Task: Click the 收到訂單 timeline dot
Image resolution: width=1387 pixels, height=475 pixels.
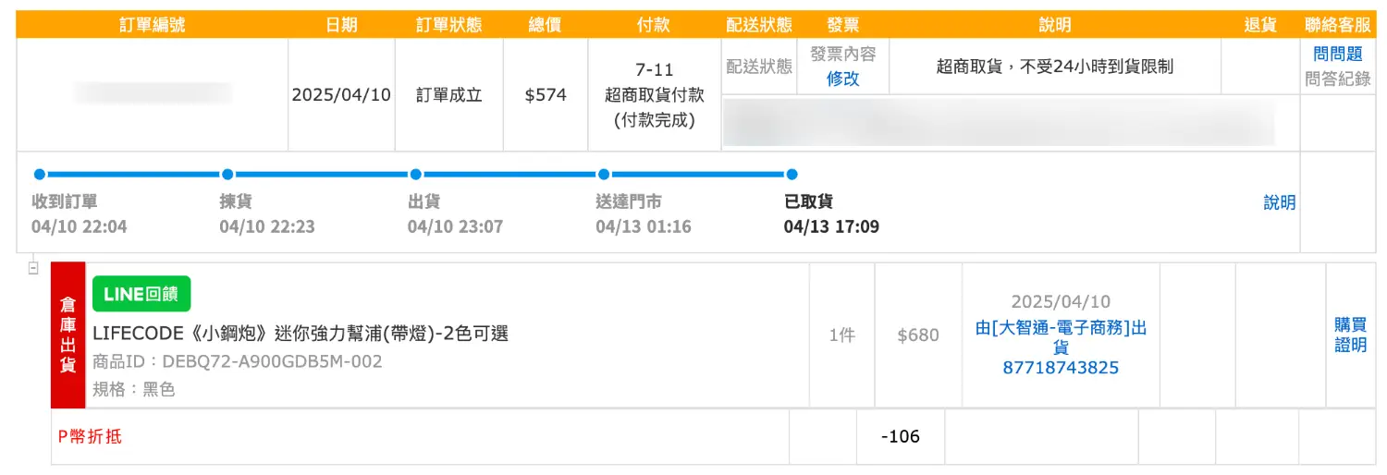Action: [39, 174]
